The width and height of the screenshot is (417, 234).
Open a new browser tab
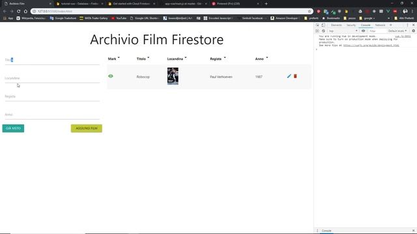(266, 4)
